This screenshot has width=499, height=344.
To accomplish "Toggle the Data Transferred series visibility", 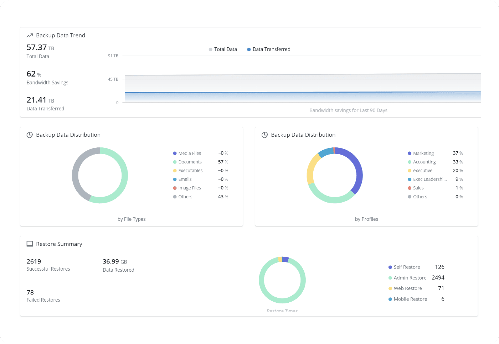I will [x=268, y=49].
